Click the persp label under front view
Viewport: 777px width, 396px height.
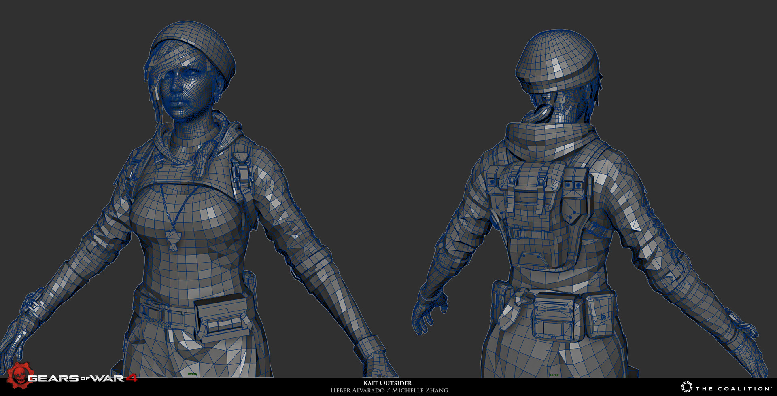(x=193, y=374)
